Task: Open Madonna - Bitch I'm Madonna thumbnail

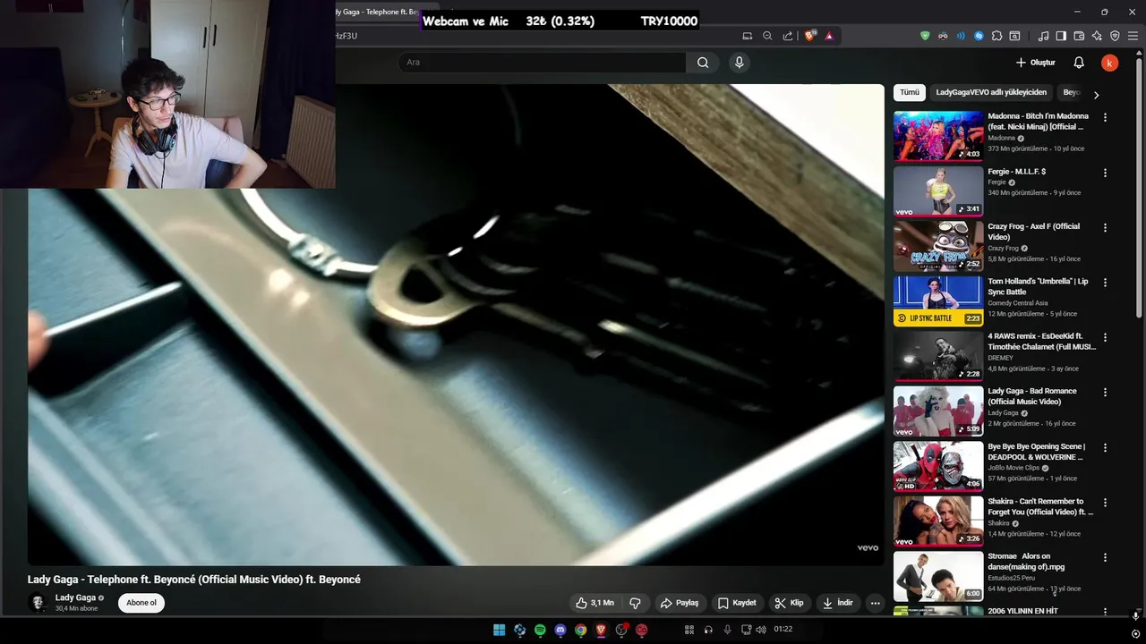Action: pos(938,136)
